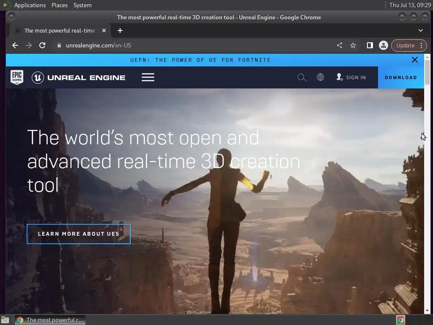Image resolution: width=433 pixels, height=325 pixels.
Task: Open Chrome three-dot menu
Action: point(422,45)
